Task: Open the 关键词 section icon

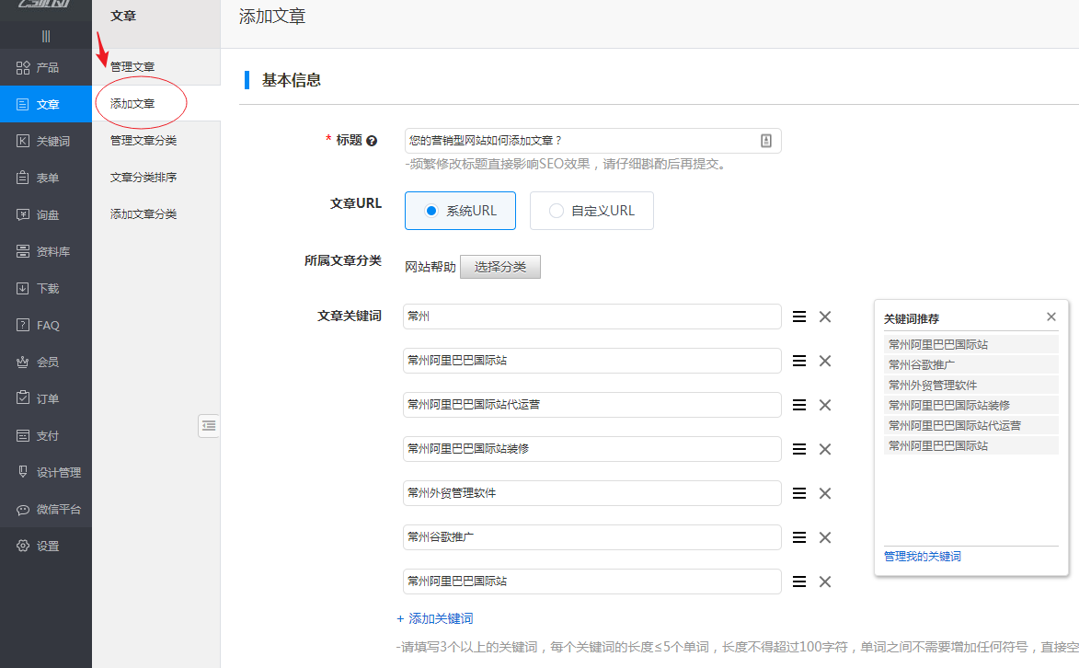Action: (23, 141)
